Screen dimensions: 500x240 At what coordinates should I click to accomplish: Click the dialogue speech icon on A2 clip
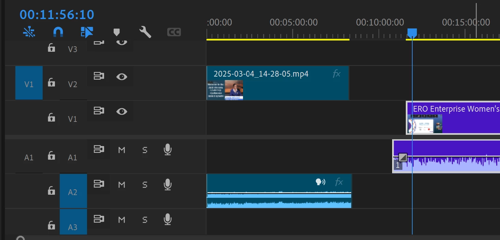pyautogui.click(x=320, y=182)
